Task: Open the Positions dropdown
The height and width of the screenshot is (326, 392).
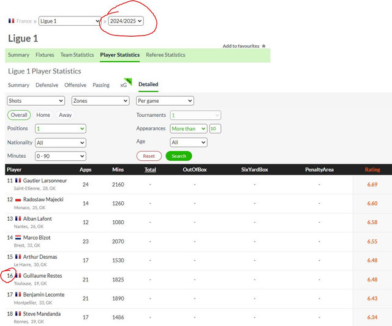Action: tap(61, 128)
